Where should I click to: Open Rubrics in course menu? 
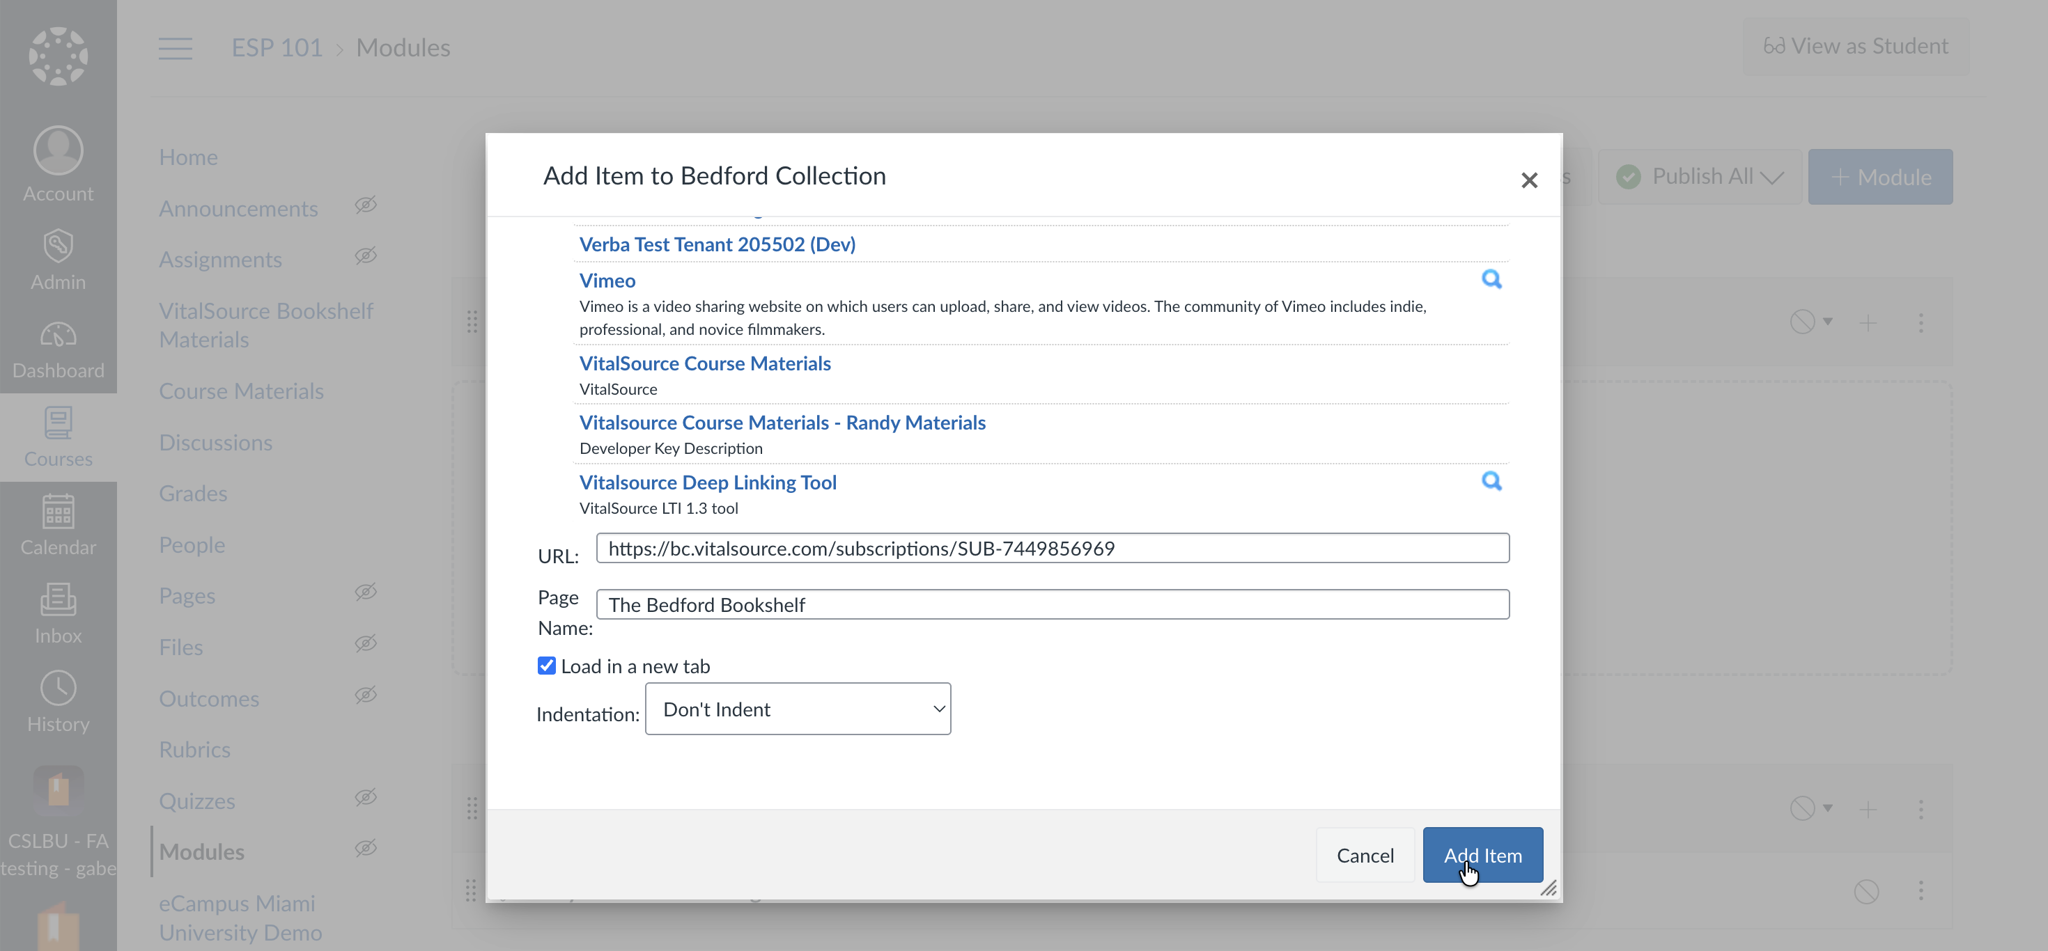pyautogui.click(x=195, y=750)
